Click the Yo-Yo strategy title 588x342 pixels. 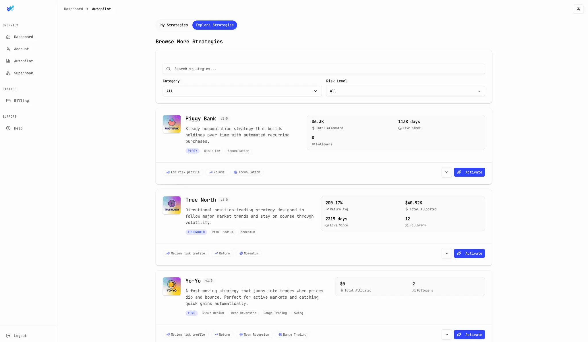point(193,281)
